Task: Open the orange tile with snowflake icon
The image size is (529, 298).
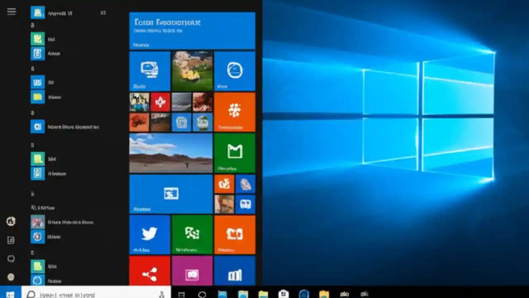Action: click(234, 112)
